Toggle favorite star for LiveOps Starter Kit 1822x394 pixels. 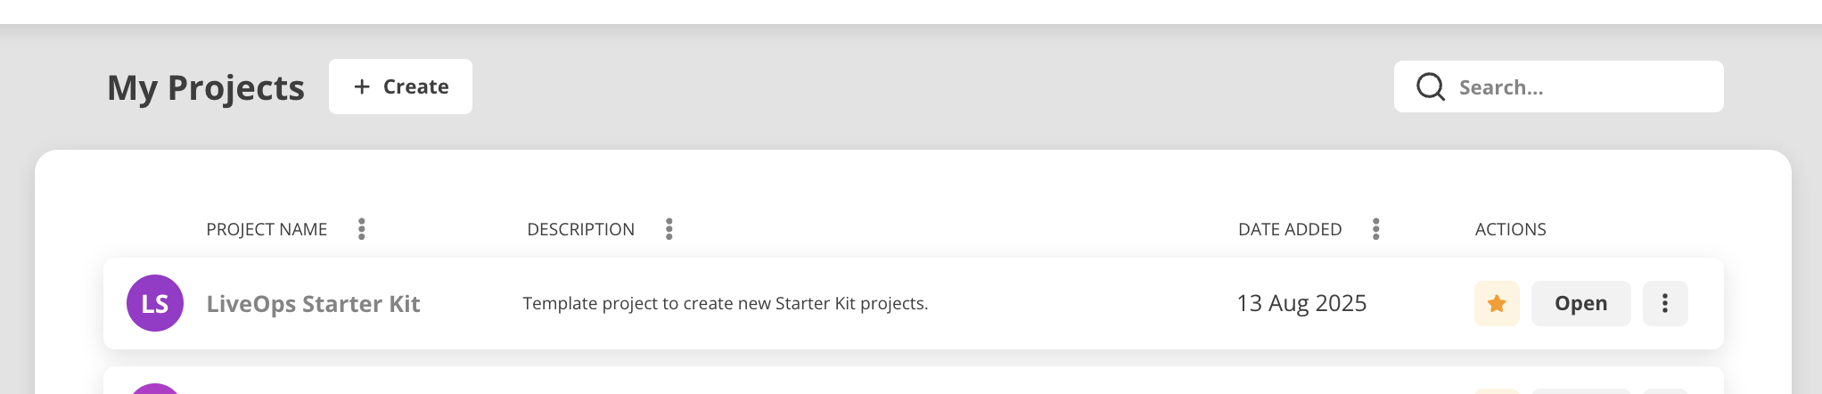pyautogui.click(x=1497, y=303)
